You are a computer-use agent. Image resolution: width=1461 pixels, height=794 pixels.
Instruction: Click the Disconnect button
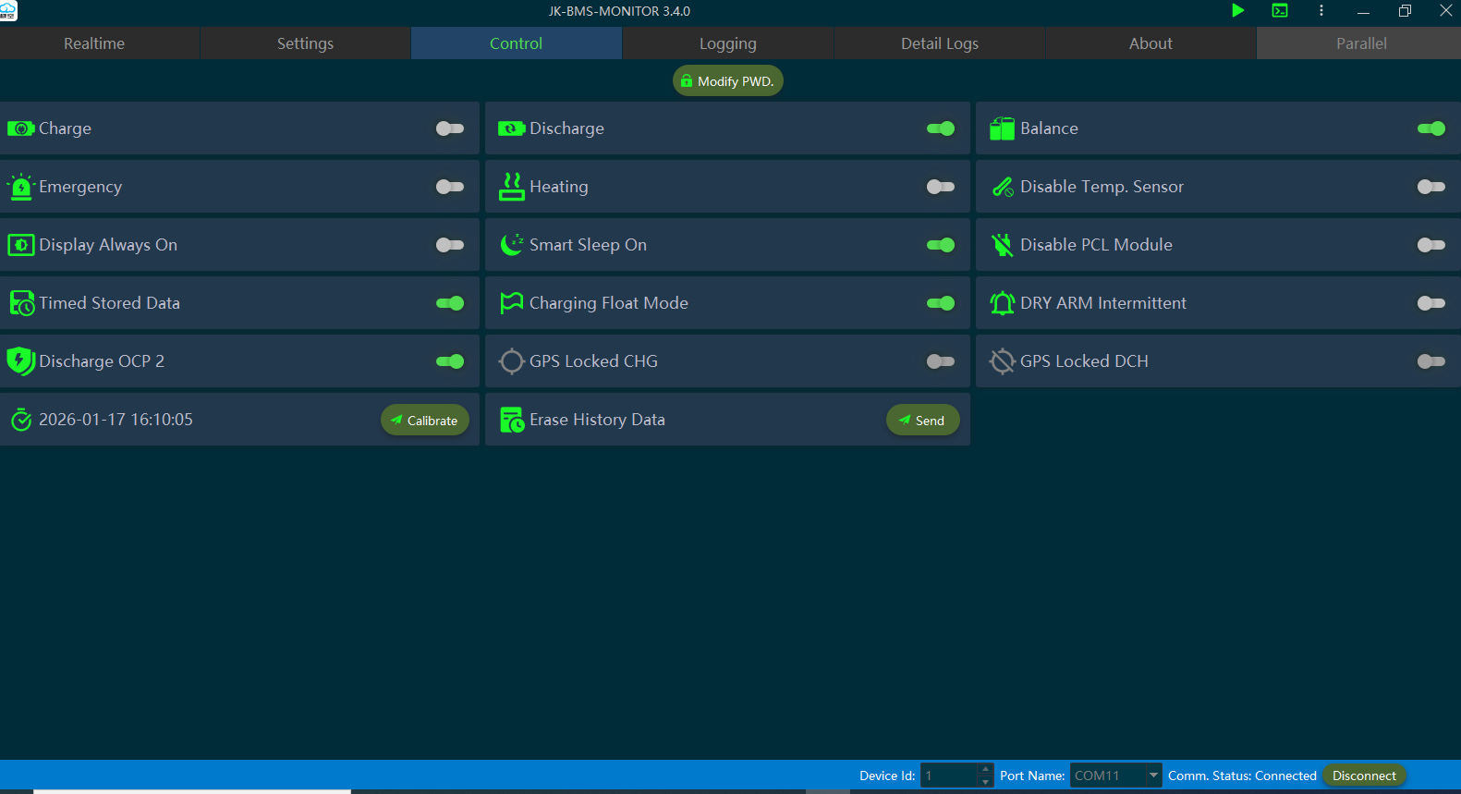coord(1363,776)
